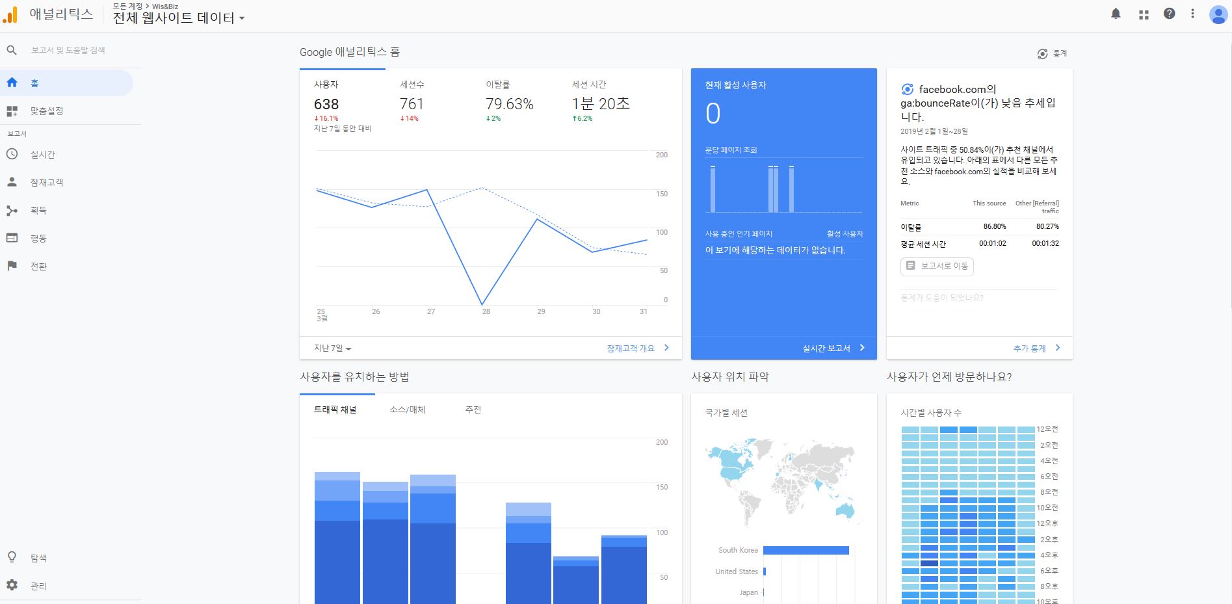The height and width of the screenshot is (604, 1232).
Task: Click the 79.63% bounce rate value
Action: [510, 104]
